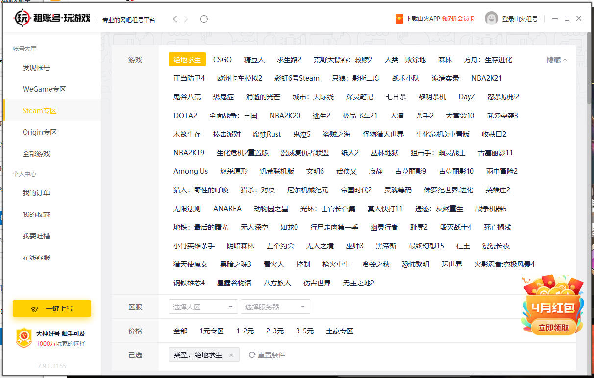Select the 土豪专区 price filter
The width and height of the screenshot is (594, 378).
point(340,331)
